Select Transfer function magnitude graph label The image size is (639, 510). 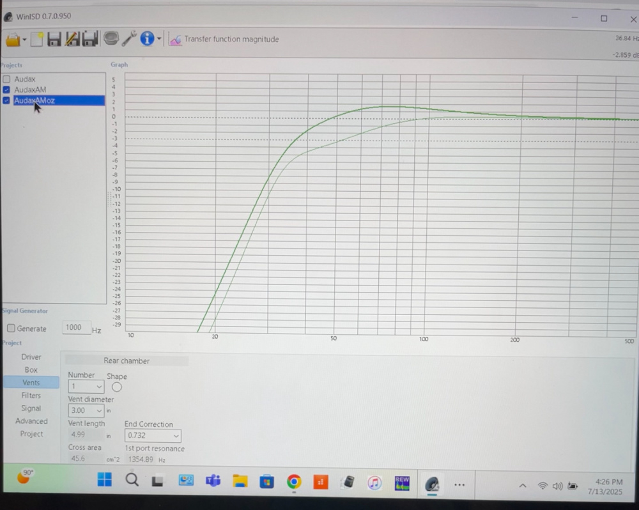pos(231,39)
